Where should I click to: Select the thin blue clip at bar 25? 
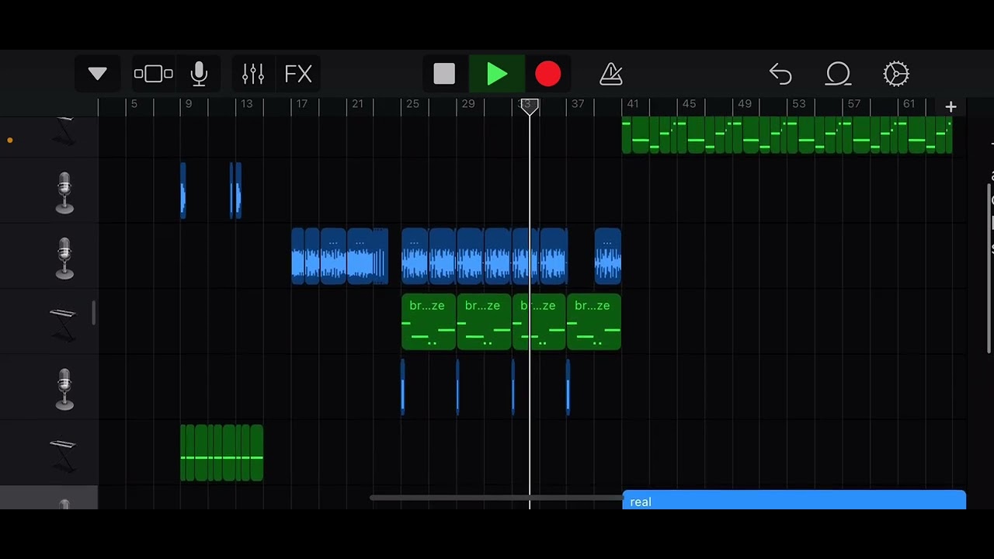(402, 387)
